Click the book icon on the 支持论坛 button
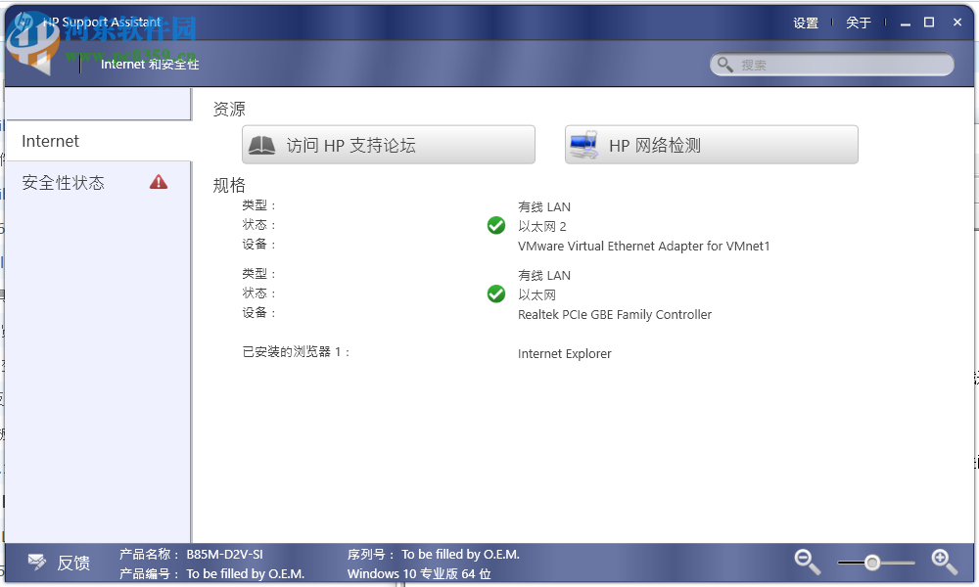 263,143
